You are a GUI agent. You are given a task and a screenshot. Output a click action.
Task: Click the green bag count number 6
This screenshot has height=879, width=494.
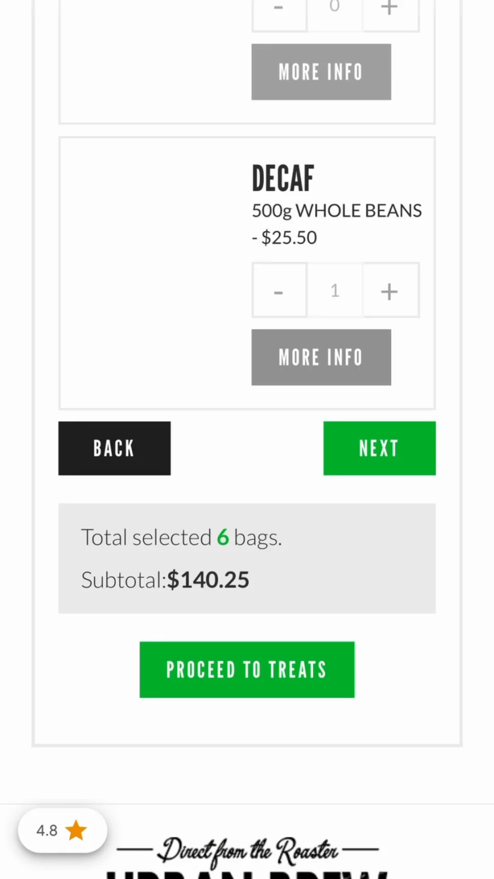point(223,538)
